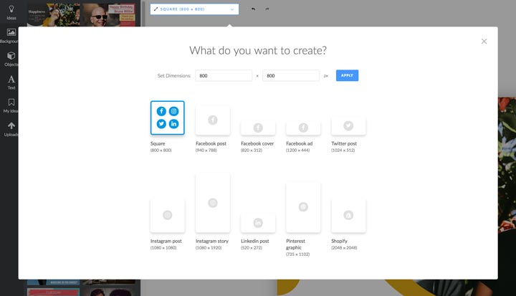
Task: Select the Instagram post preset thumbnail
Action: [x=168, y=215]
